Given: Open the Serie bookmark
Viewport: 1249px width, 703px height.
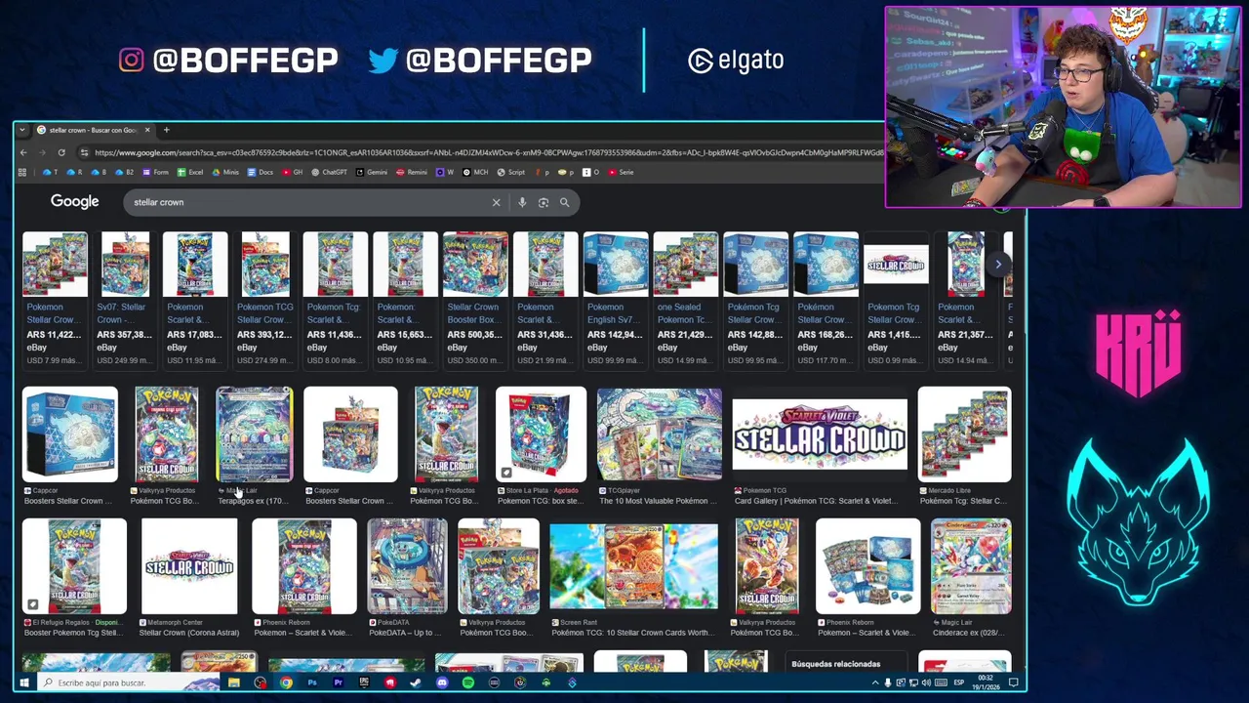Looking at the screenshot, I should point(621,172).
